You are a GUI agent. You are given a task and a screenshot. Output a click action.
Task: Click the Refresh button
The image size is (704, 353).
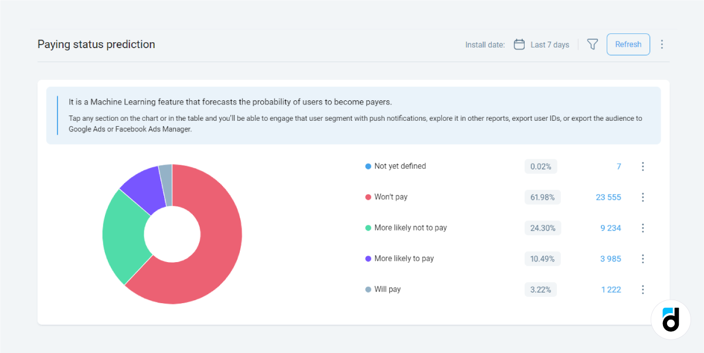(628, 44)
